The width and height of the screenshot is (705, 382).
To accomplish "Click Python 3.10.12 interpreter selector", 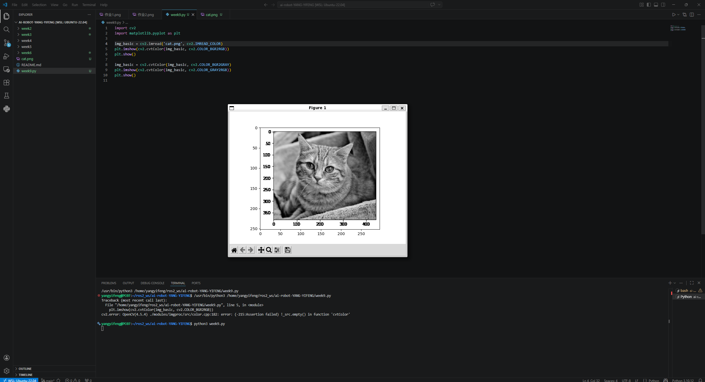I will point(683,380).
